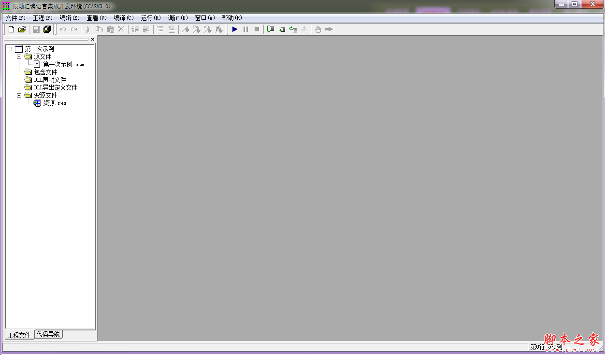Select the 资源.res resource file
Image resolution: width=605 pixels, height=355 pixels.
pyautogui.click(x=55, y=103)
